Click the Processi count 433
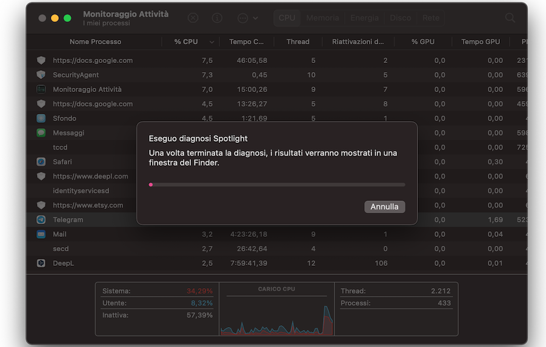Image resolution: width=546 pixels, height=347 pixels. click(x=444, y=303)
